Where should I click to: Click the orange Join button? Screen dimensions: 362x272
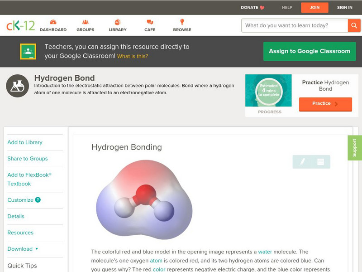314,8
